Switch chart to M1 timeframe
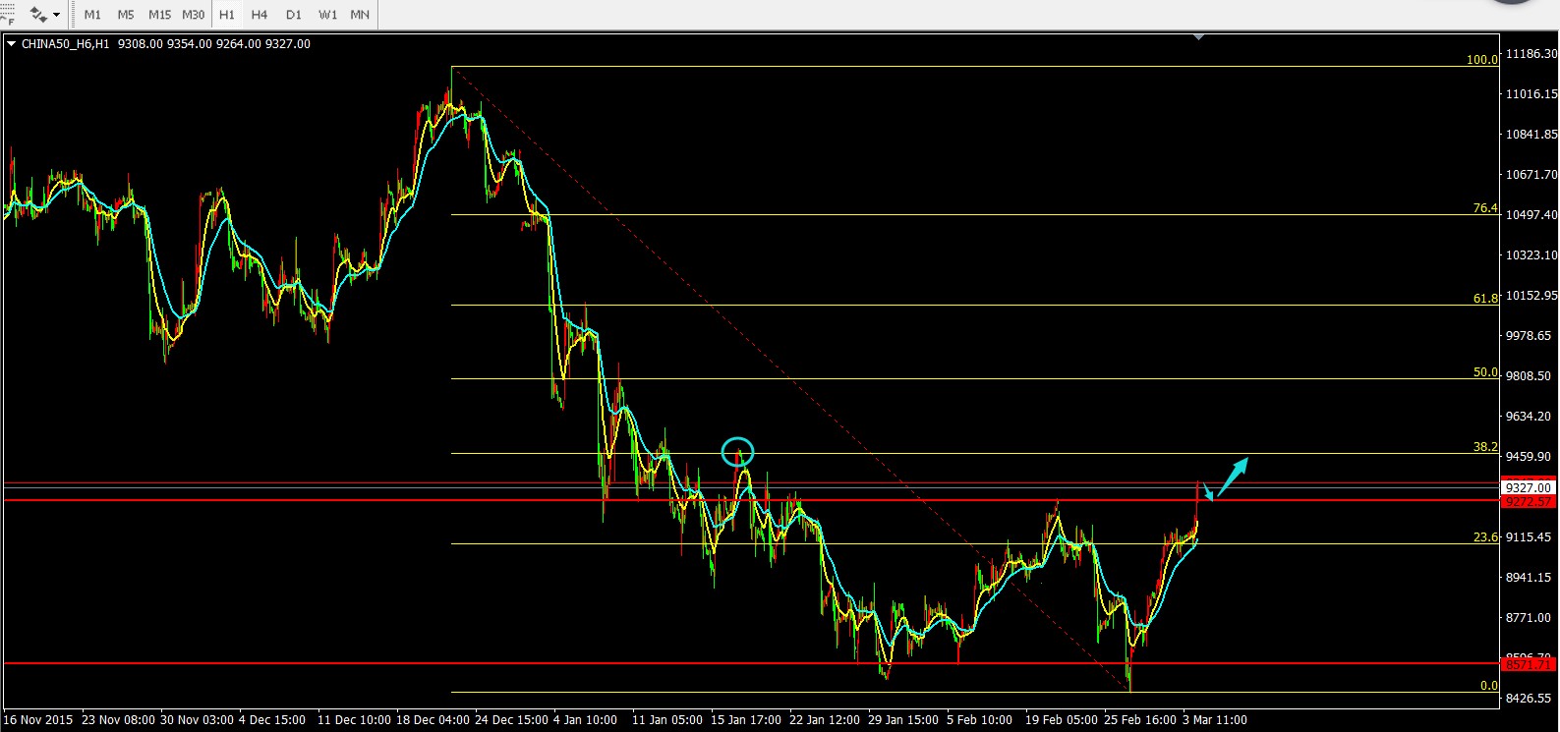This screenshot has width=1560, height=732. (x=92, y=15)
